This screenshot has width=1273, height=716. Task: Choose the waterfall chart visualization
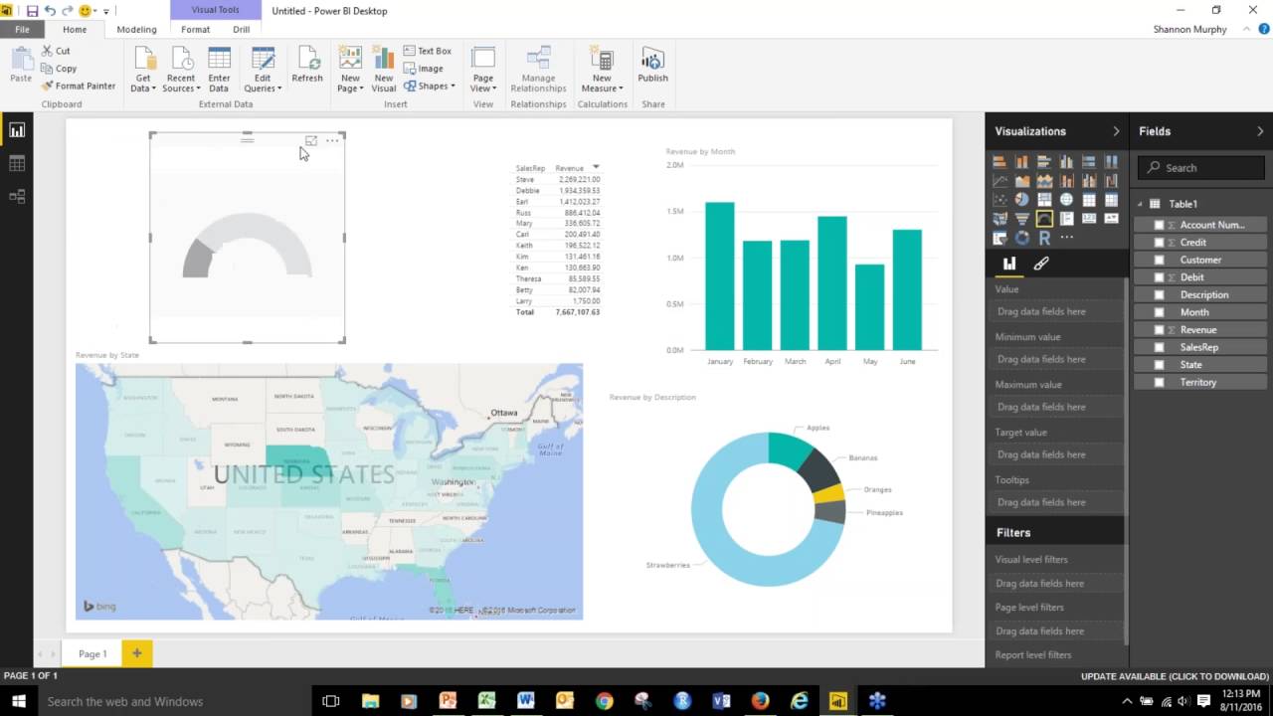point(1111,181)
